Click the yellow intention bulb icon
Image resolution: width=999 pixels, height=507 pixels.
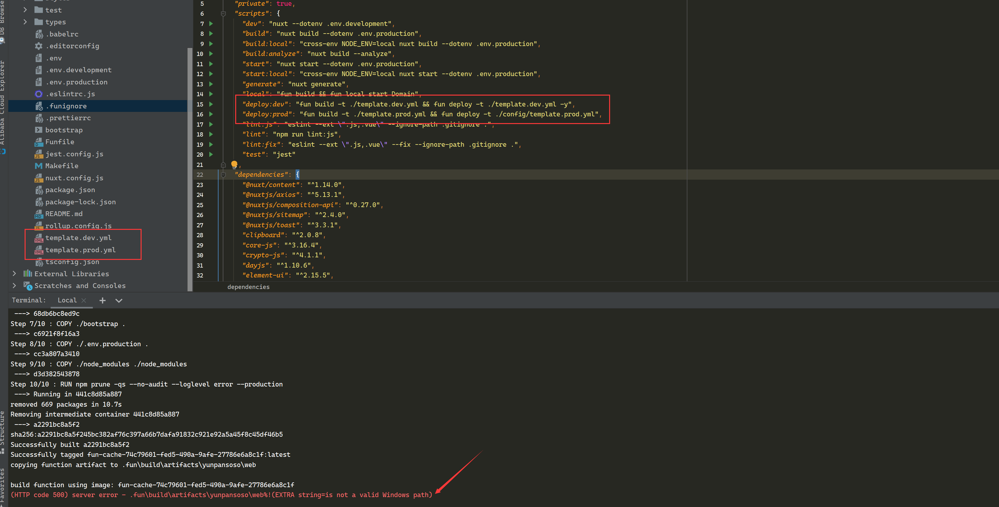234,165
